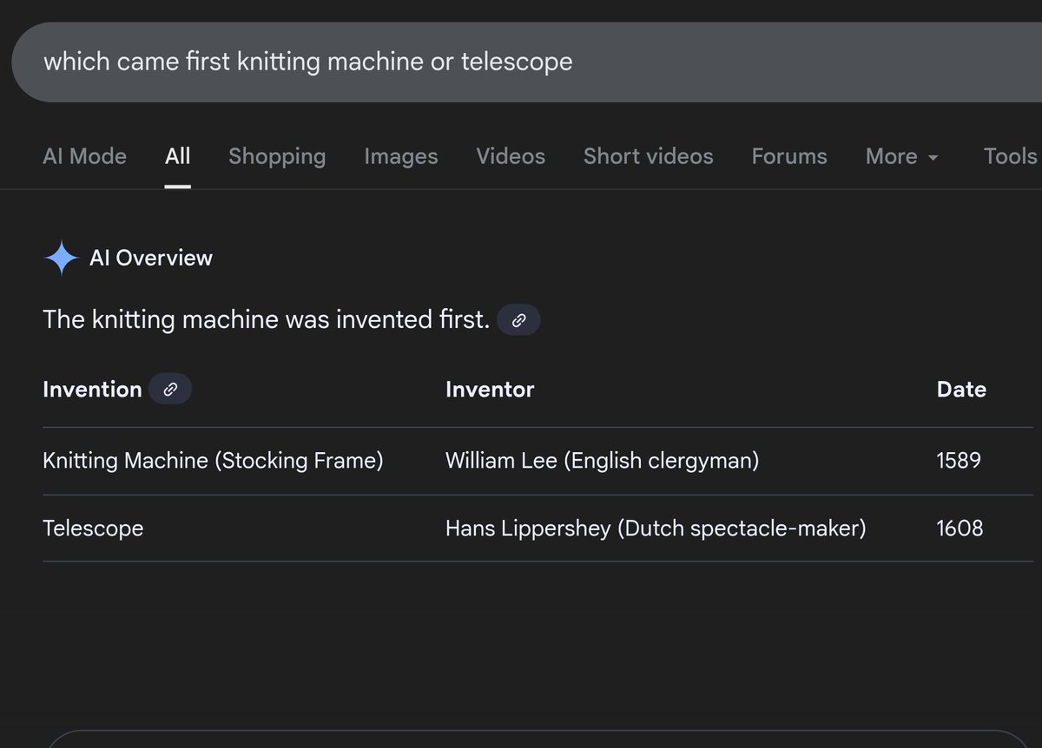
Task: Open the Short videos tab
Action: pyautogui.click(x=649, y=156)
